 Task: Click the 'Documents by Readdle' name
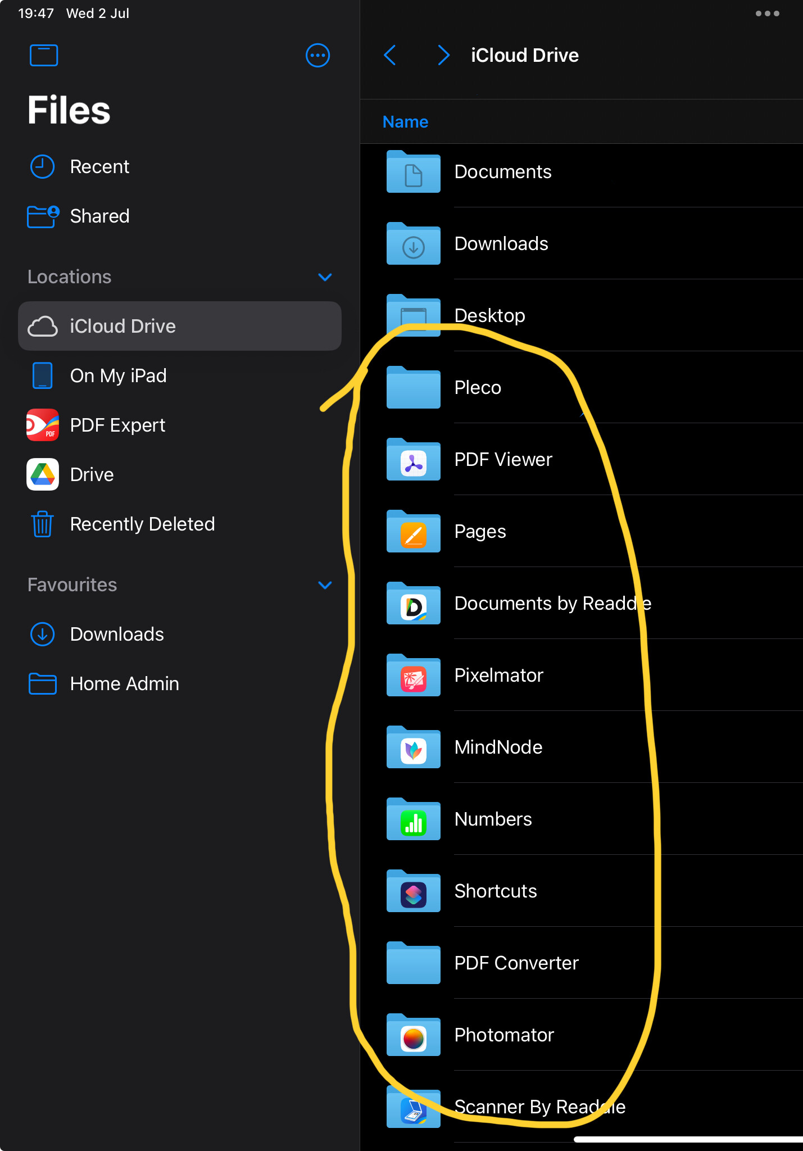pos(552,604)
